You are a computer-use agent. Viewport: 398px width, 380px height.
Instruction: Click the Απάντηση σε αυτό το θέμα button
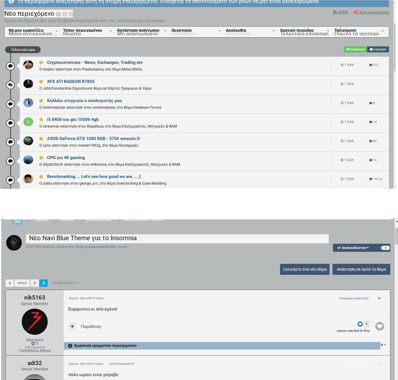pos(361,269)
